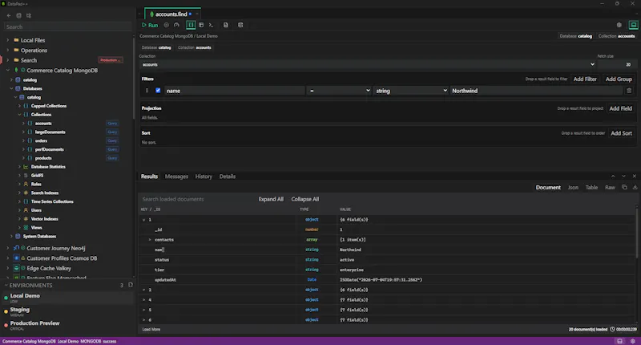The height and width of the screenshot is (345, 641).
Task: Expand the Capped Collections node
Action: (19, 106)
